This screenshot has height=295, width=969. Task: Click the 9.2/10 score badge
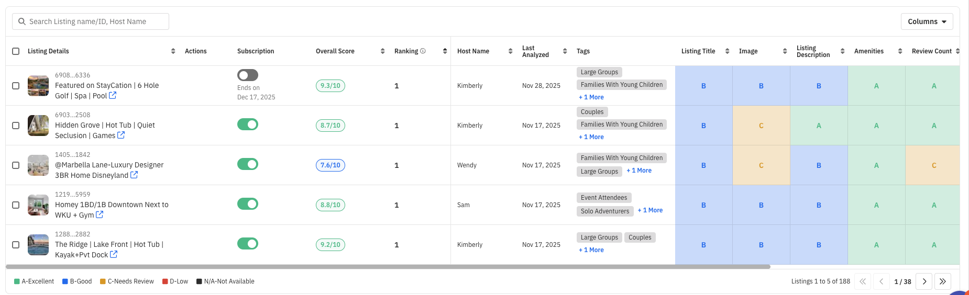pos(331,245)
